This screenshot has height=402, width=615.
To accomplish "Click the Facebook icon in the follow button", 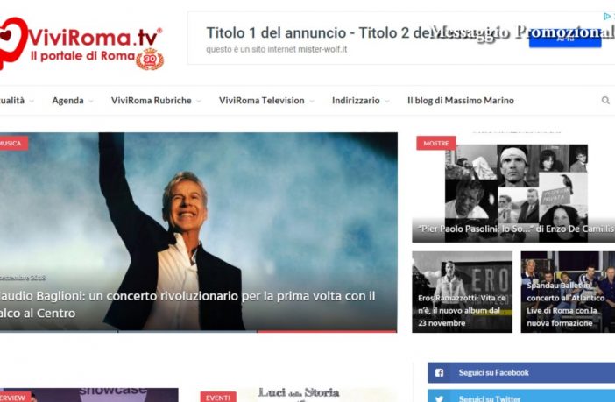I will 439,372.
